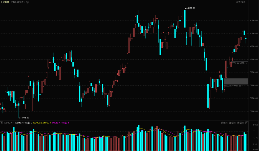The image size is (259, 151).
Task: Click the magenta up arrow beside MAVOL2 value
Action: (x=69, y=123)
